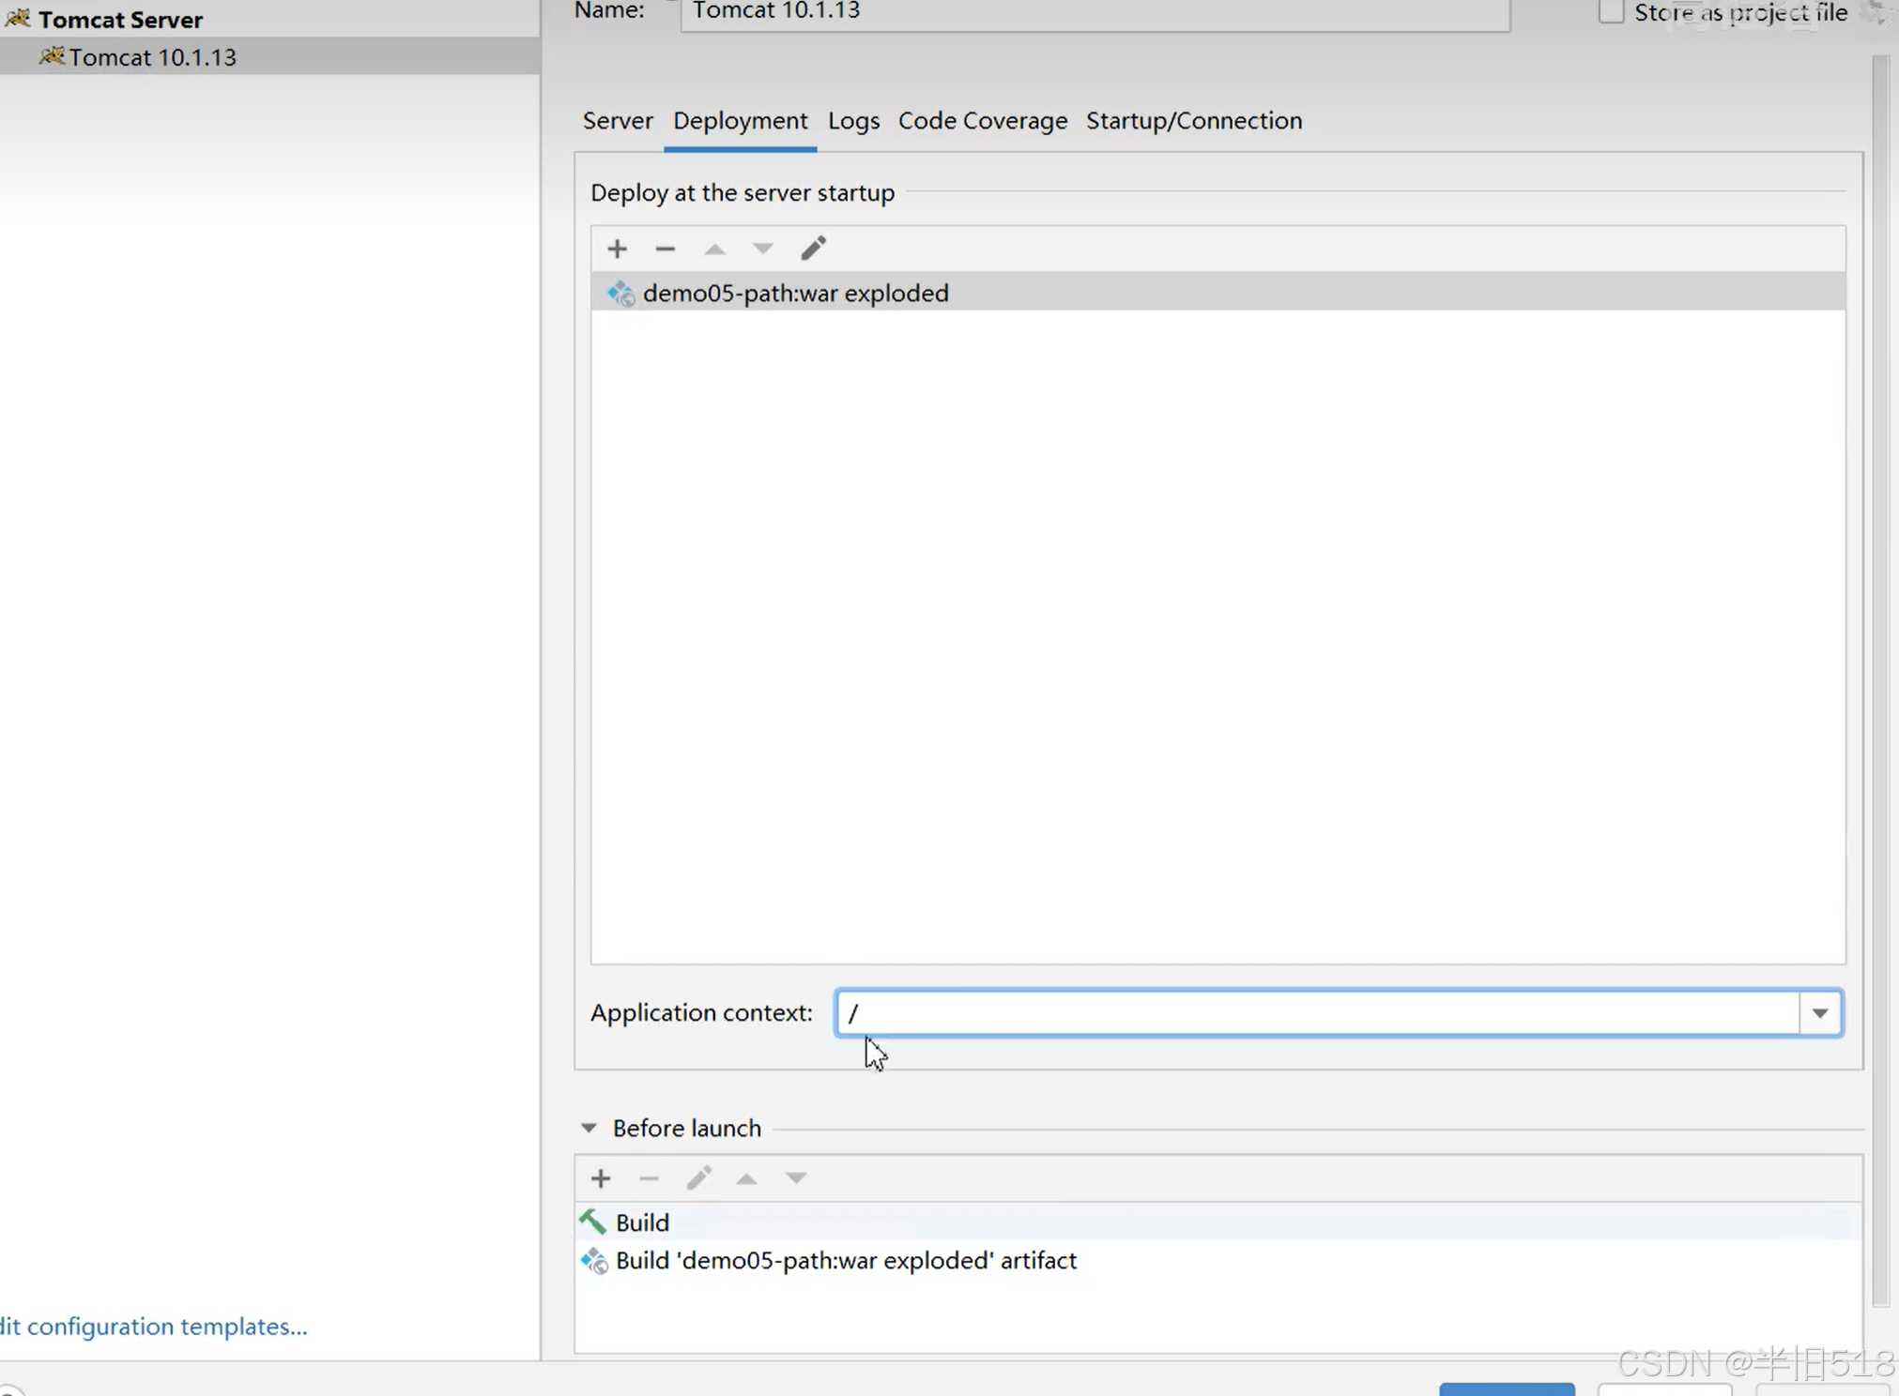Move Before launch task down
The width and height of the screenshot is (1899, 1396).
click(x=796, y=1178)
